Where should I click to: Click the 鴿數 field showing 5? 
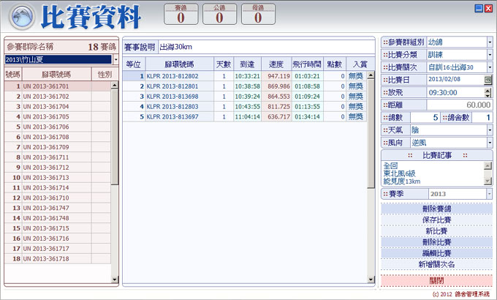[425, 118]
